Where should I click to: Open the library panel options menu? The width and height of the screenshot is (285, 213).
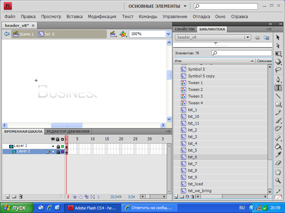269,29
